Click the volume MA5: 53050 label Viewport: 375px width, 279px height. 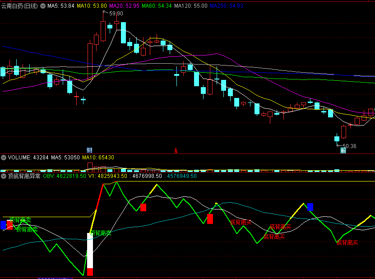(65, 158)
